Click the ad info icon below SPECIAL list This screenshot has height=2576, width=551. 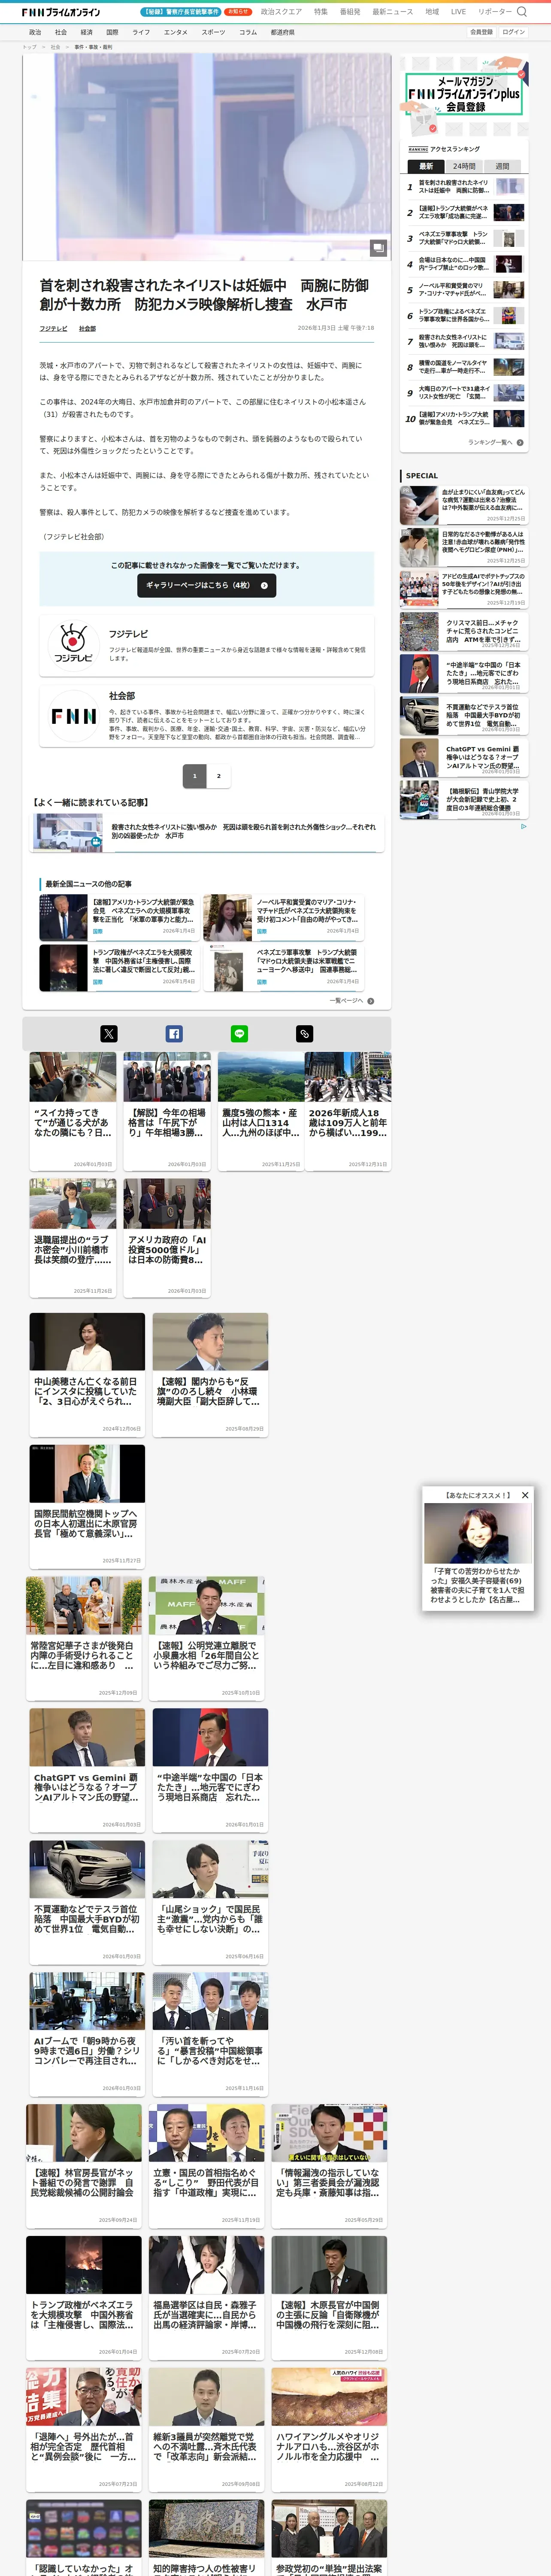point(523,827)
